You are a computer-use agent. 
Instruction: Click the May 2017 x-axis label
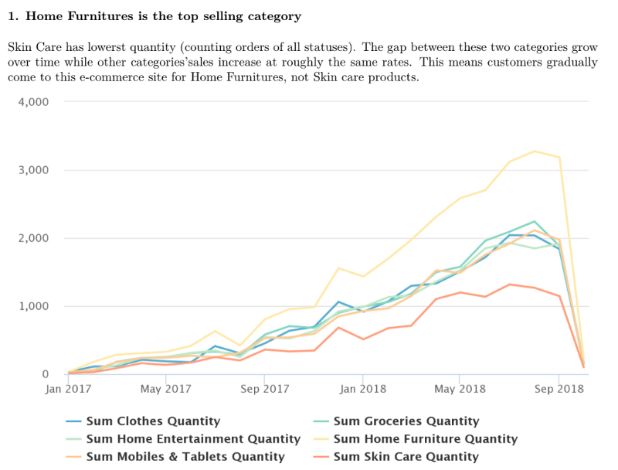coord(167,389)
